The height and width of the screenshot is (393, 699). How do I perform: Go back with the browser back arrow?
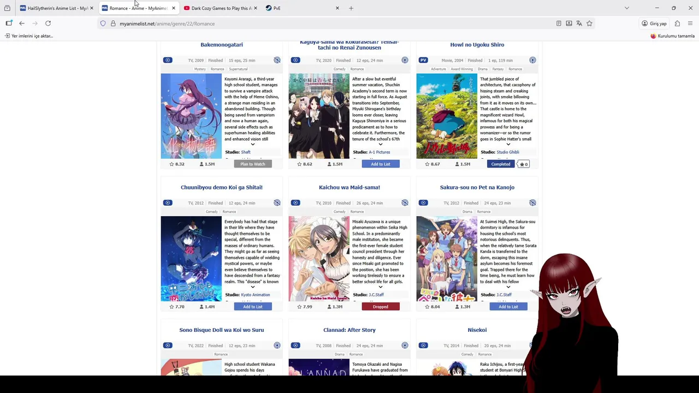[x=22, y=23]
